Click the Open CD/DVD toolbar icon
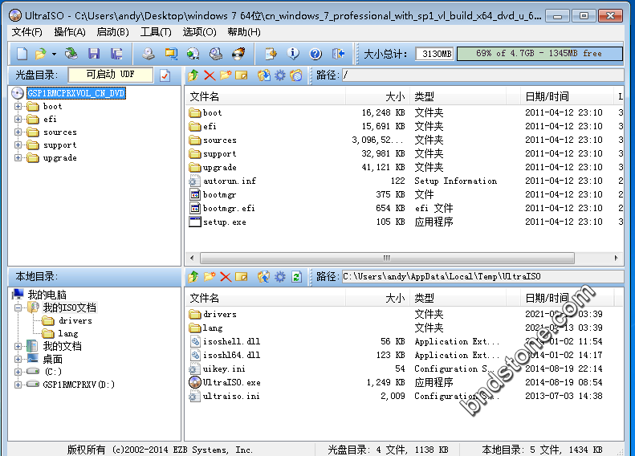635x456 pixels. coord(71,54)
